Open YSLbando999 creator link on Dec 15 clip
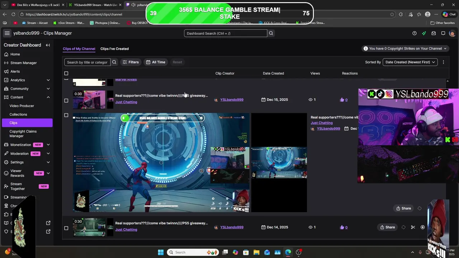The width and height of the screenshot is (459, 258). coord(232,100)
